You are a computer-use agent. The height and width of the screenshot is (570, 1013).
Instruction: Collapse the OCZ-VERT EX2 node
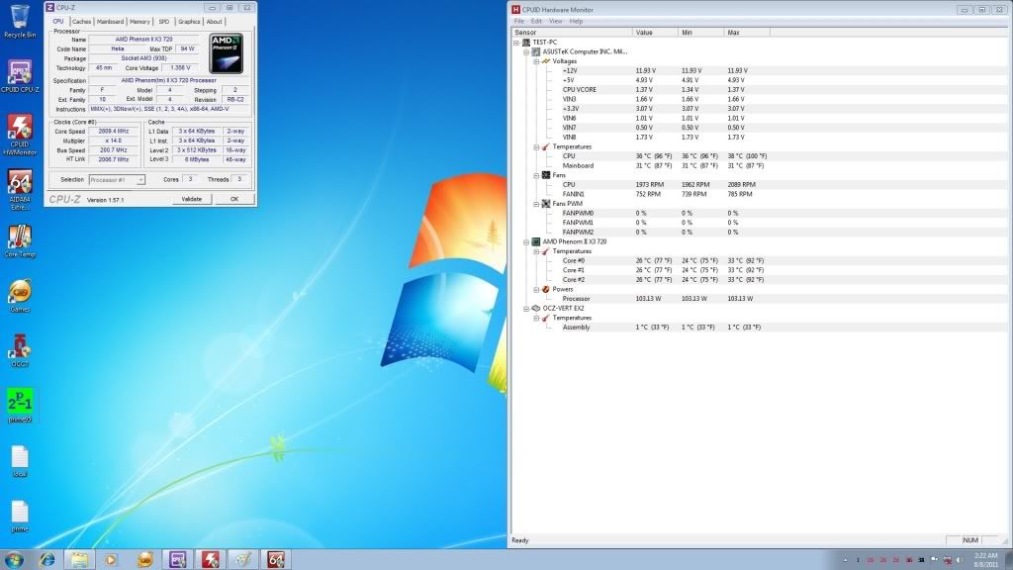(526, 309)
